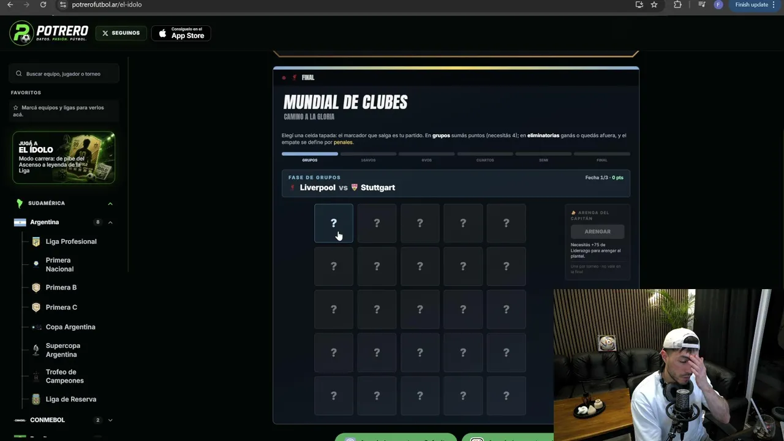
Task: Click the megaphone icon beside Arenga del Capitán
Action: (x=574, y=213)
